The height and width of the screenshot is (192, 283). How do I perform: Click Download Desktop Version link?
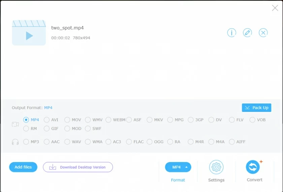tap(83, 167)
